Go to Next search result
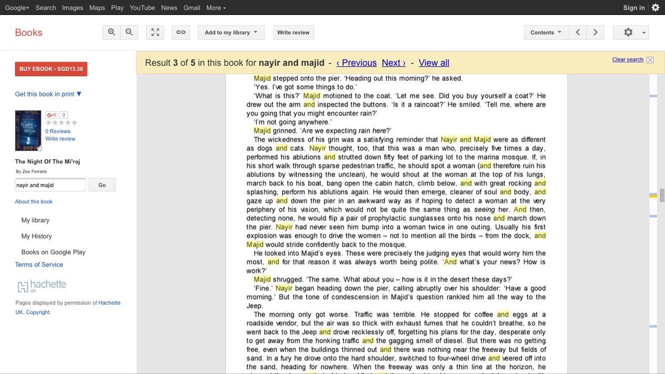 393,63
